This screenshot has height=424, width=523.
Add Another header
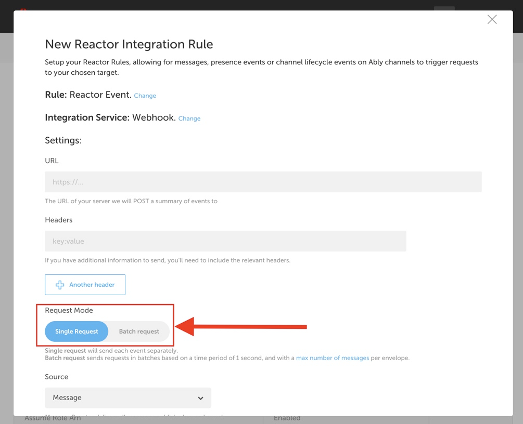pos(85,285)
